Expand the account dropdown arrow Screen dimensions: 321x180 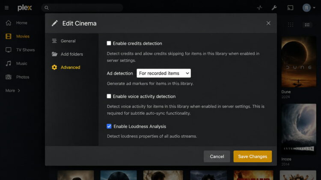click(x=314, y=8)
